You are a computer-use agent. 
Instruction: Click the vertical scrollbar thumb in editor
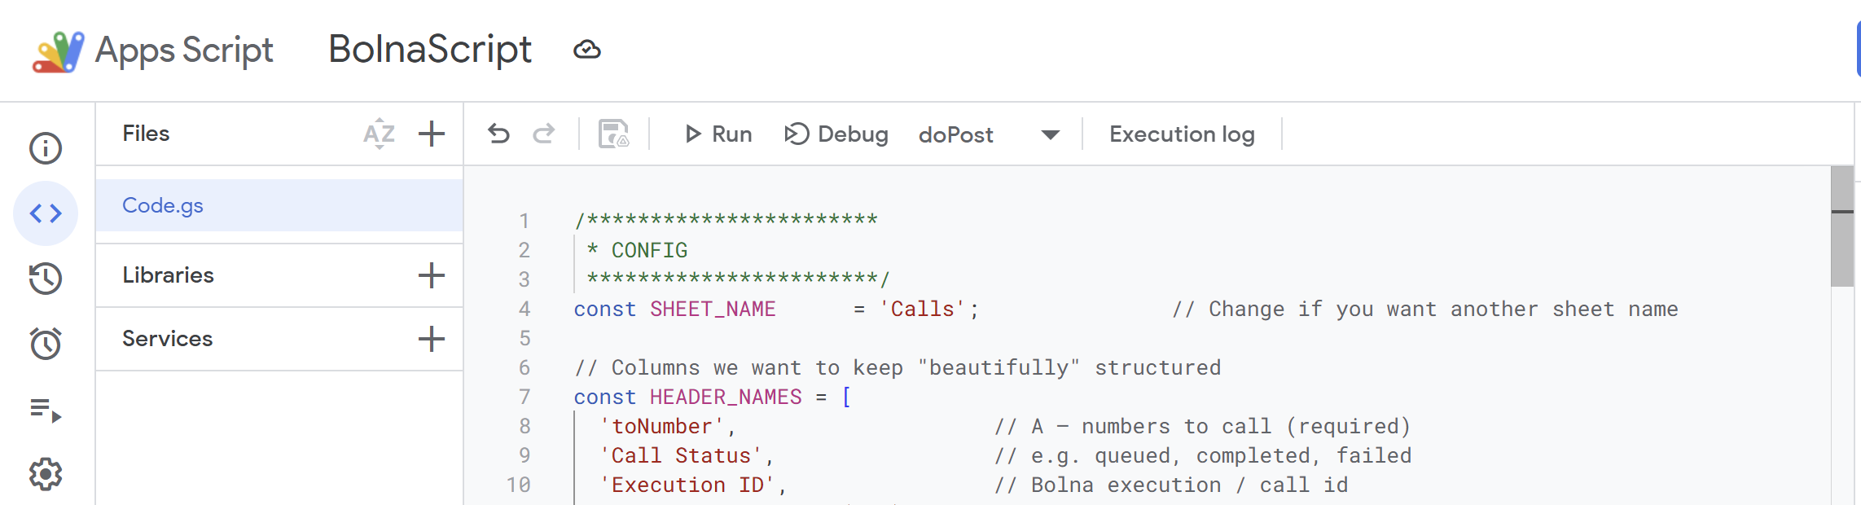pos(1841,226)
